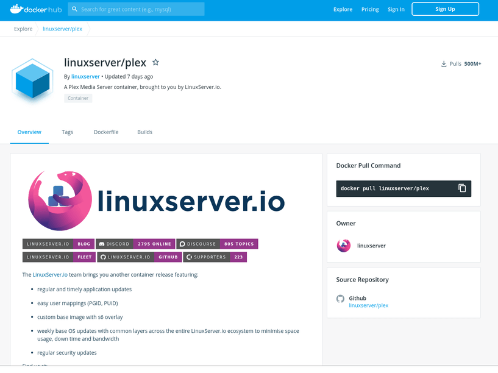
Task: Click the 500M+ pulls count
Action: [472, 64]
